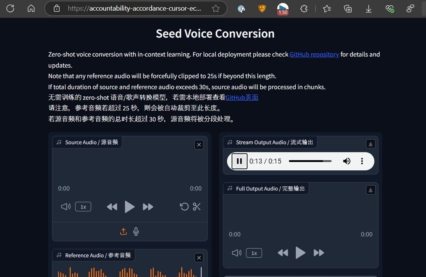Record Source Audio using the microphone
The image size is (426, 277).
pos(136,231)
